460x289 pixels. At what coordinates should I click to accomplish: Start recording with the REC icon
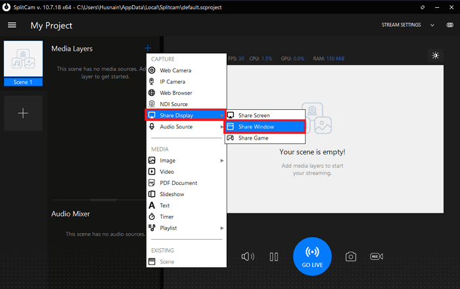click(377, 256)
